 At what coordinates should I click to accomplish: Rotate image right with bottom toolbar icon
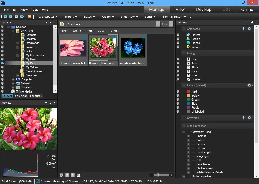pyautogui.click(x=73, y=175)
